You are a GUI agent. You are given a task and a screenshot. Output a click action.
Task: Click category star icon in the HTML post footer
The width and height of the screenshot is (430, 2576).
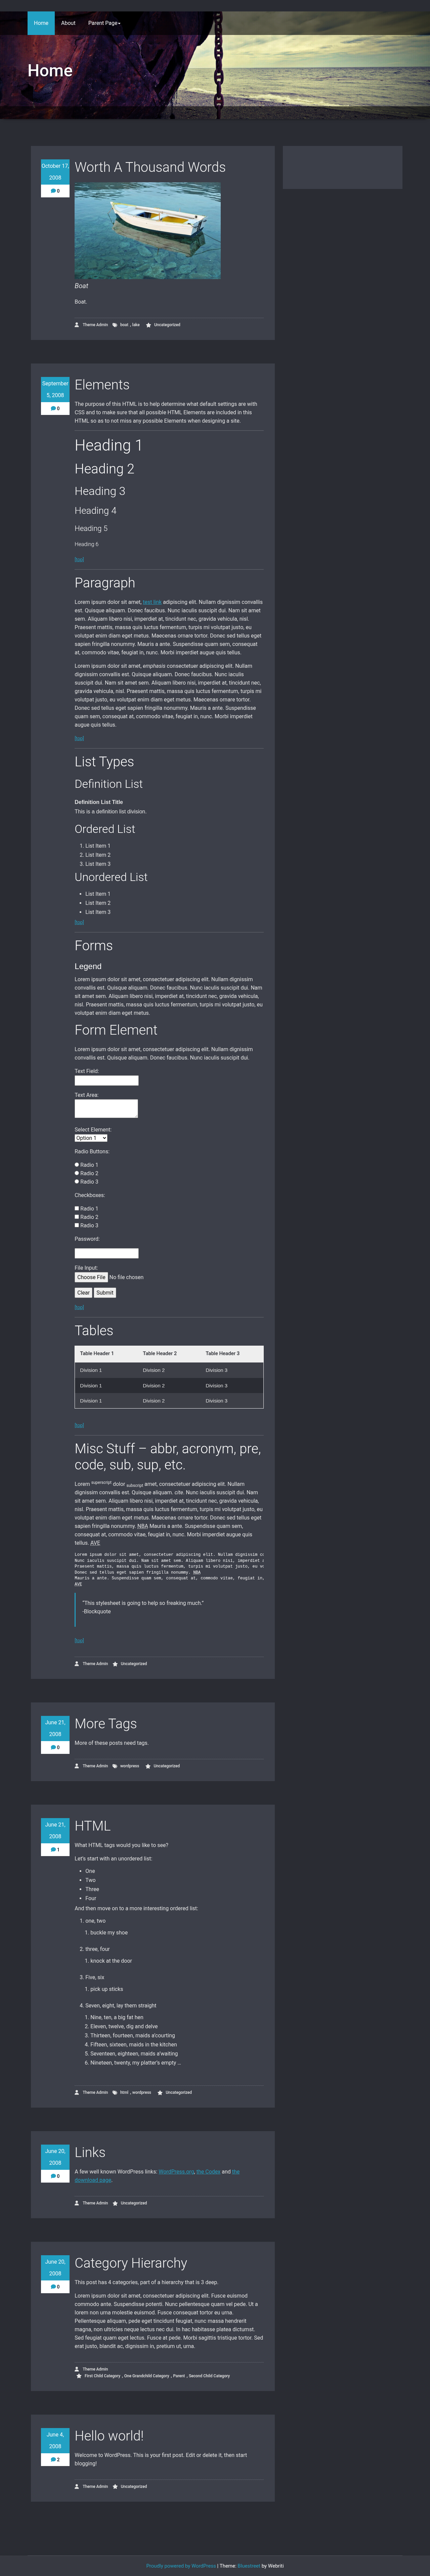tap(160, 2092)
